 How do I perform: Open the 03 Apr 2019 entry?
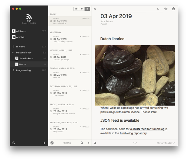[x=70, y=21]
